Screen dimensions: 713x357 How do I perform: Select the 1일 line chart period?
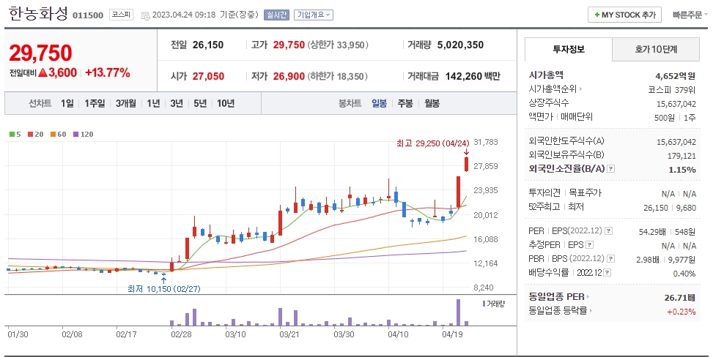click(67, 104)
